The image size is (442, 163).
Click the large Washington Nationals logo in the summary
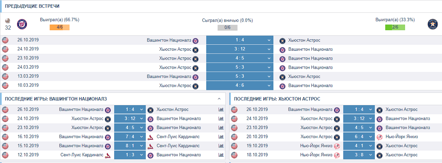(22, 24)
